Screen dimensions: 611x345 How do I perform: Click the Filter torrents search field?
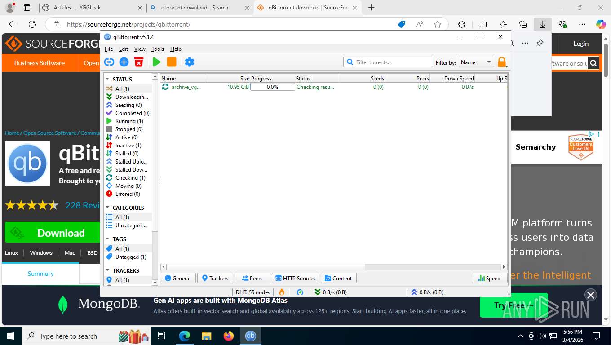pos(388,62)
